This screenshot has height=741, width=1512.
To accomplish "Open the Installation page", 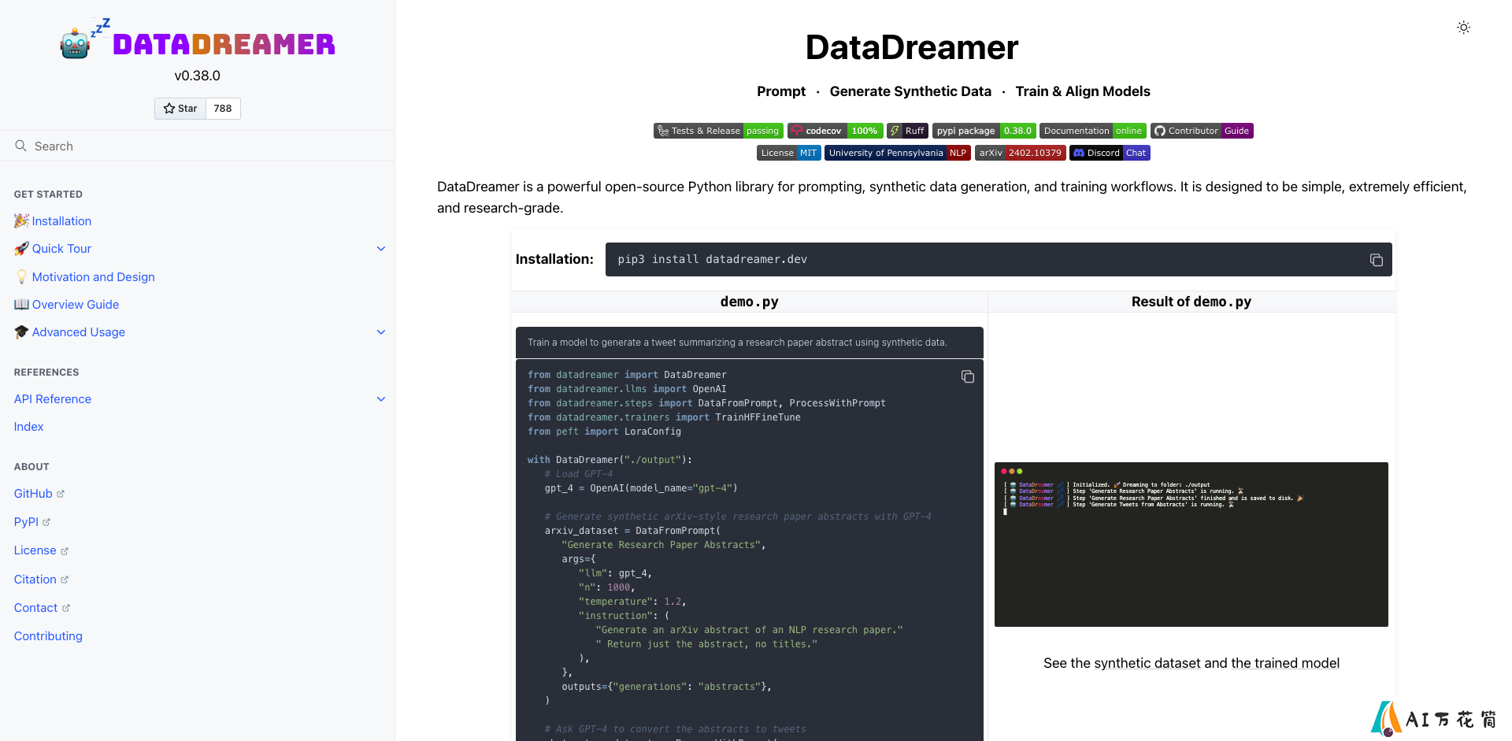I will 61,221.
